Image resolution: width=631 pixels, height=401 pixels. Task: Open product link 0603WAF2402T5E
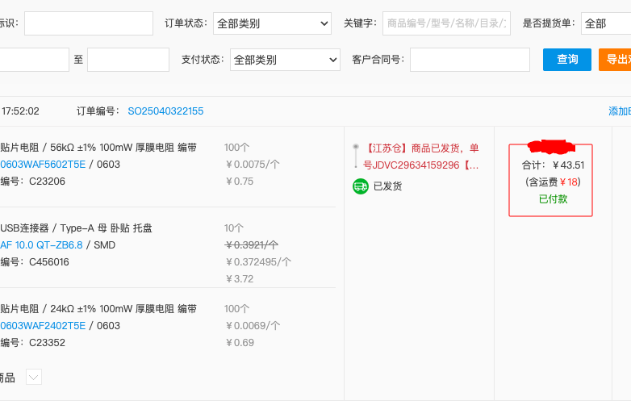43,326
